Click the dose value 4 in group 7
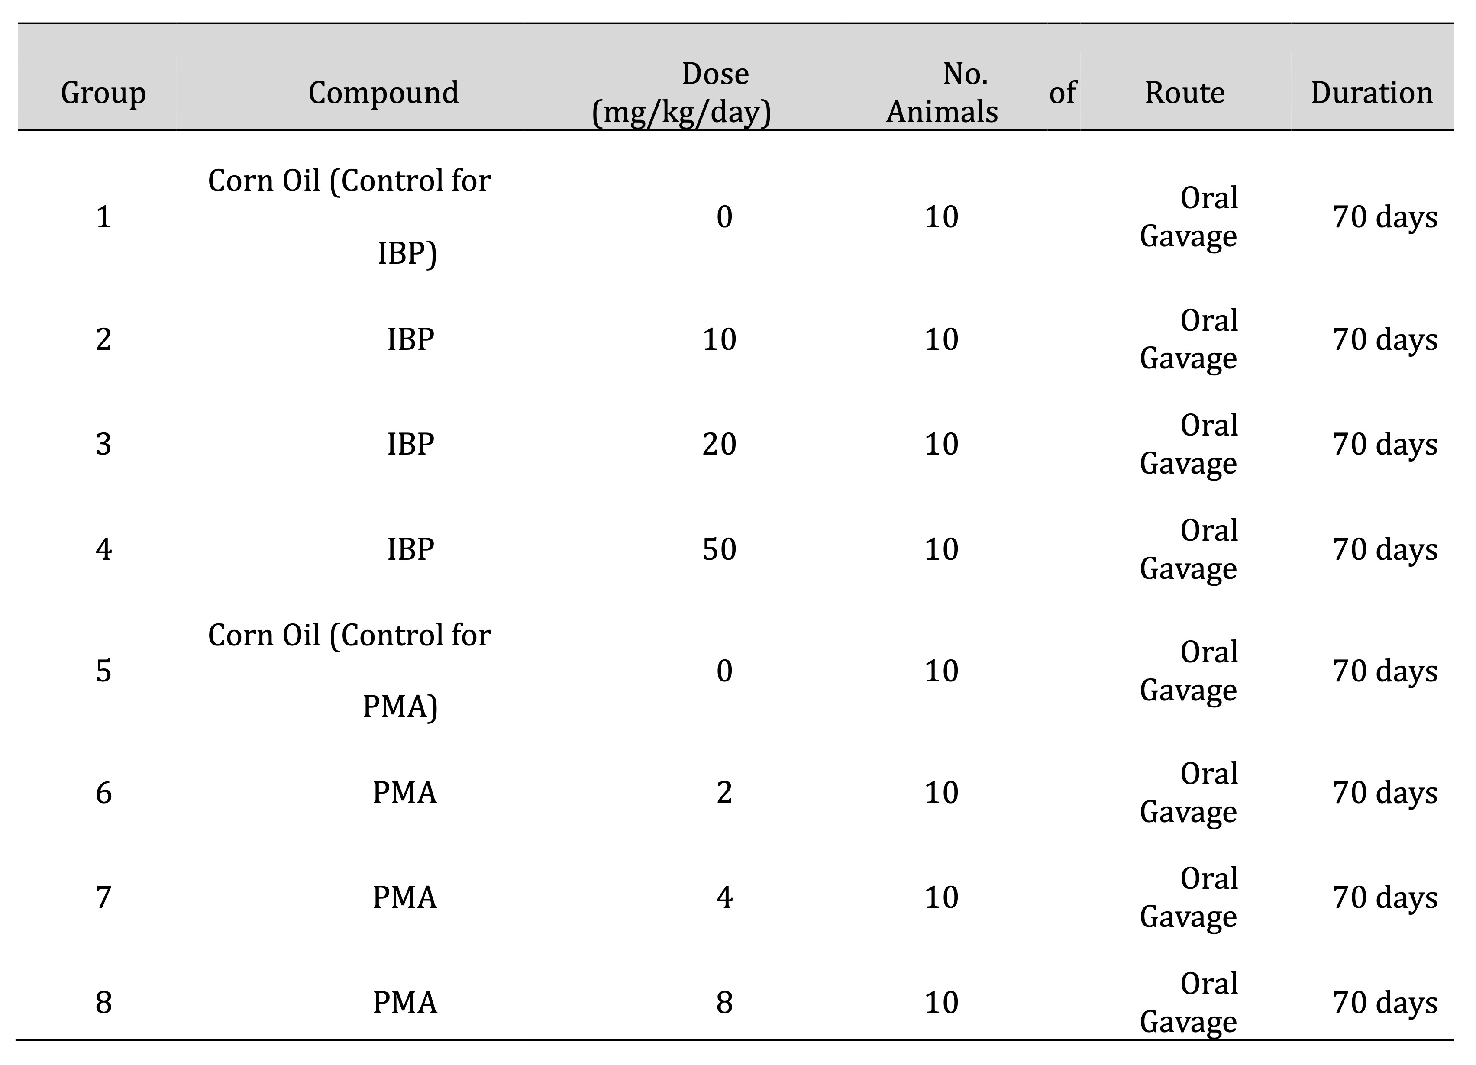Viewport: 1476px width, 1065px height. coord(724,898)
